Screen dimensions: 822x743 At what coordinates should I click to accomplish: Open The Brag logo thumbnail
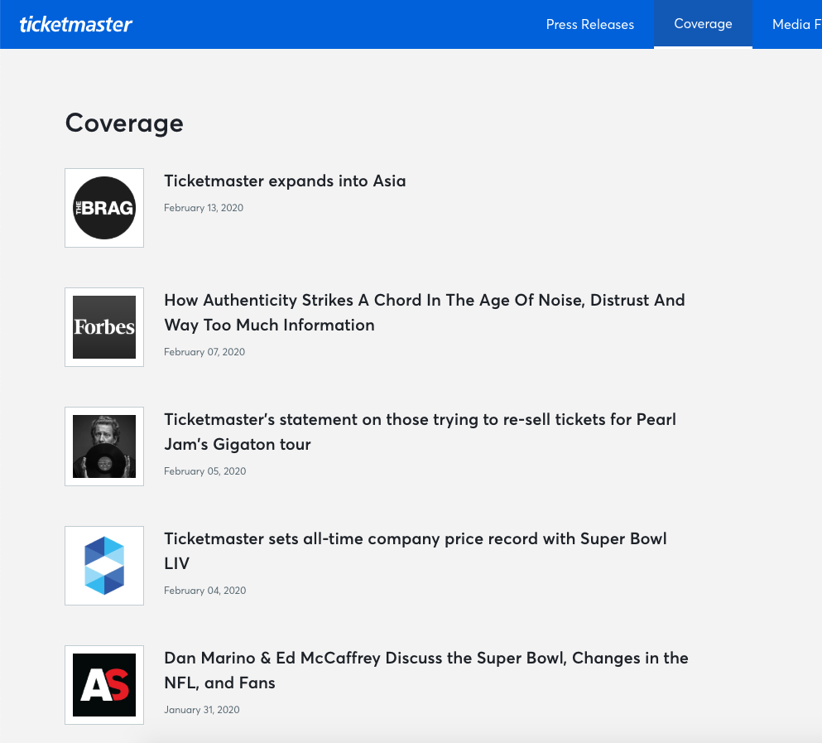pyautogui.click(x=104, y=208)
